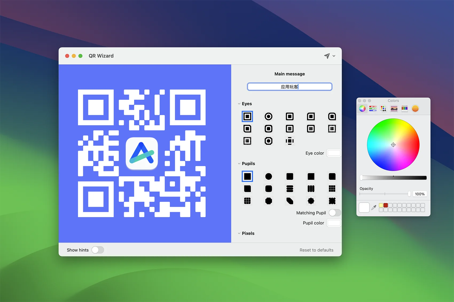The width and height of the screenshot is (454, 302).
Task: Click the opacity 100% value field
Action: [x=420, y=194]
